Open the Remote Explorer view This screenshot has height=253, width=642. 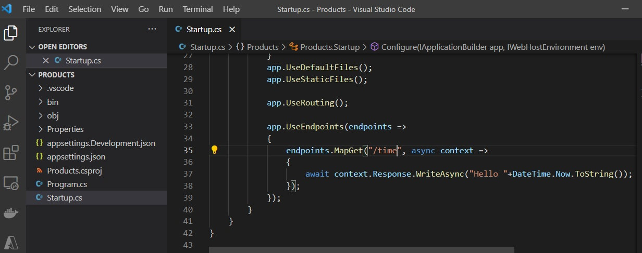[x=11, y=183]
